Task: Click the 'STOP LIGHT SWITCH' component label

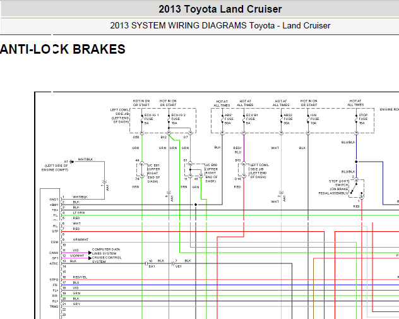Action: point(333,187)
